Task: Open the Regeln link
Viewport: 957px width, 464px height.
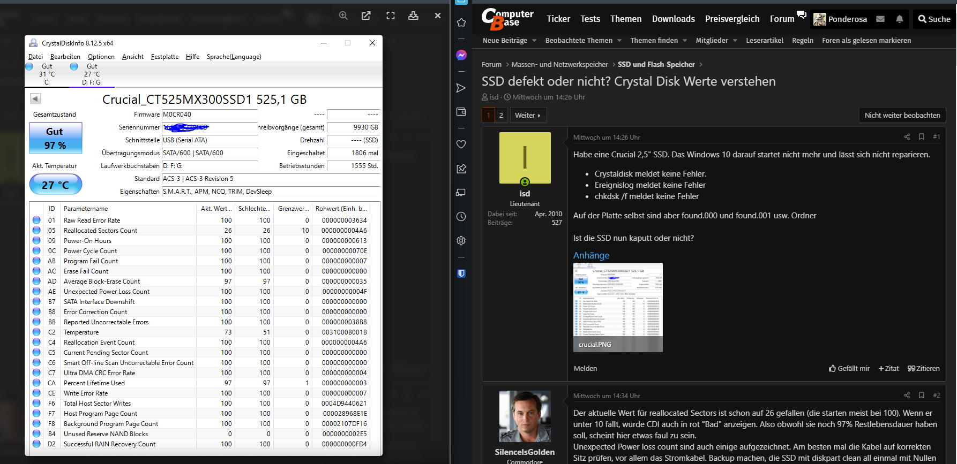Action: point(803,41)
